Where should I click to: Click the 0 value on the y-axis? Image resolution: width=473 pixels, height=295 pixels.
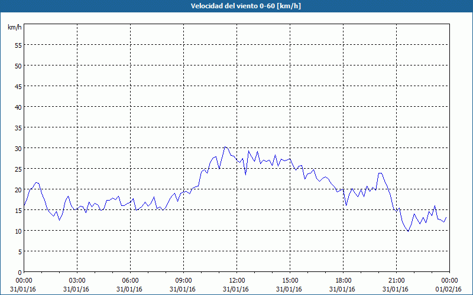(20, 272)
